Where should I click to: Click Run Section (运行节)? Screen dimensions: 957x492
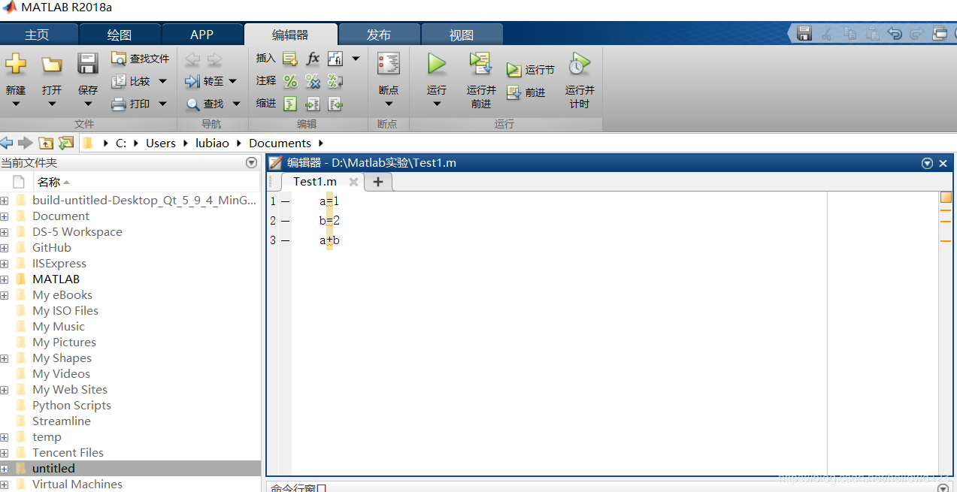(531, 70)
